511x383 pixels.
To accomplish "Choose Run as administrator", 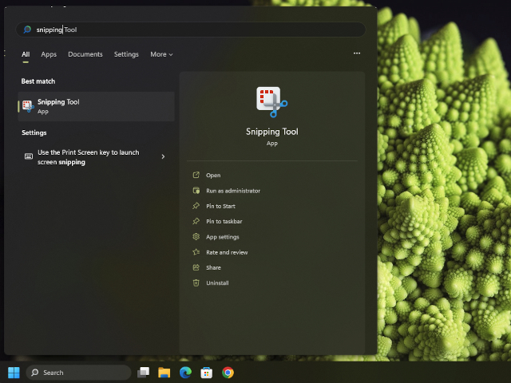I will (233, 191).
